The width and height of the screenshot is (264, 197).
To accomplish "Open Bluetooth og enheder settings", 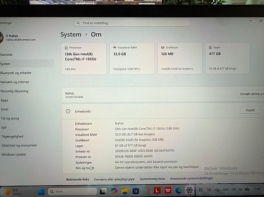I will tap(16, 73).
